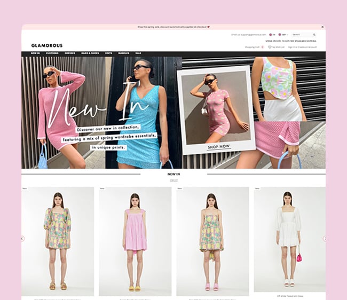Click Sign in or Create an Account
The height and width of the screenshot is (300, 347).
(x=302, y=47)
